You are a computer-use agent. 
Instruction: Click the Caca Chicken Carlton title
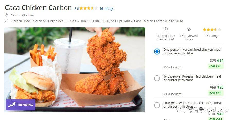point(38,8)
